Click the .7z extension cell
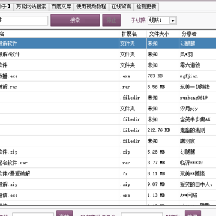216x216 pixels. [124, 173]
